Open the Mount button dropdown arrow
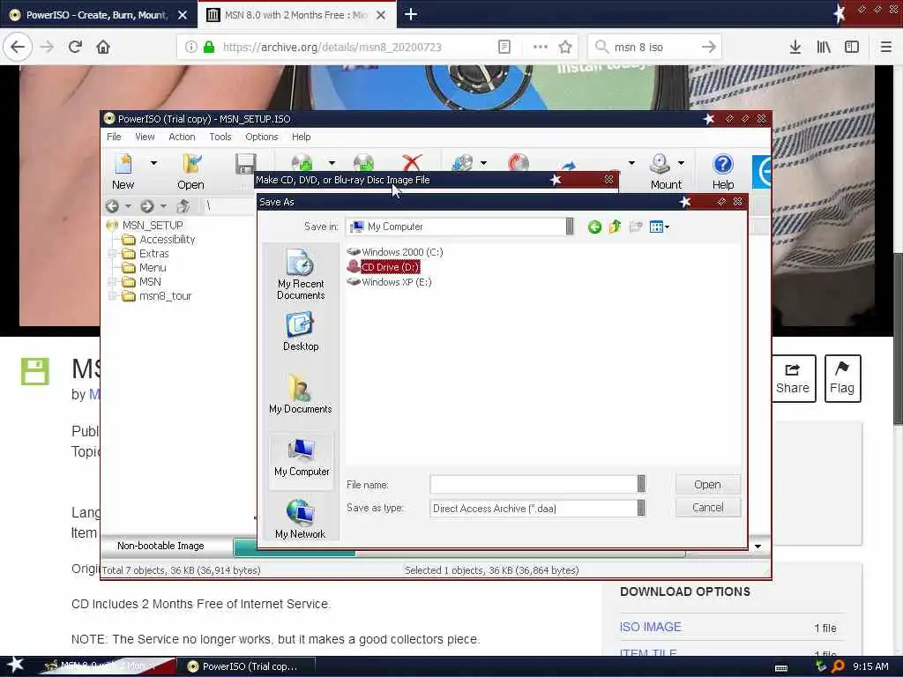Viewport: 903px width, 677px height. pyautogui.click(x=682, y=163)
